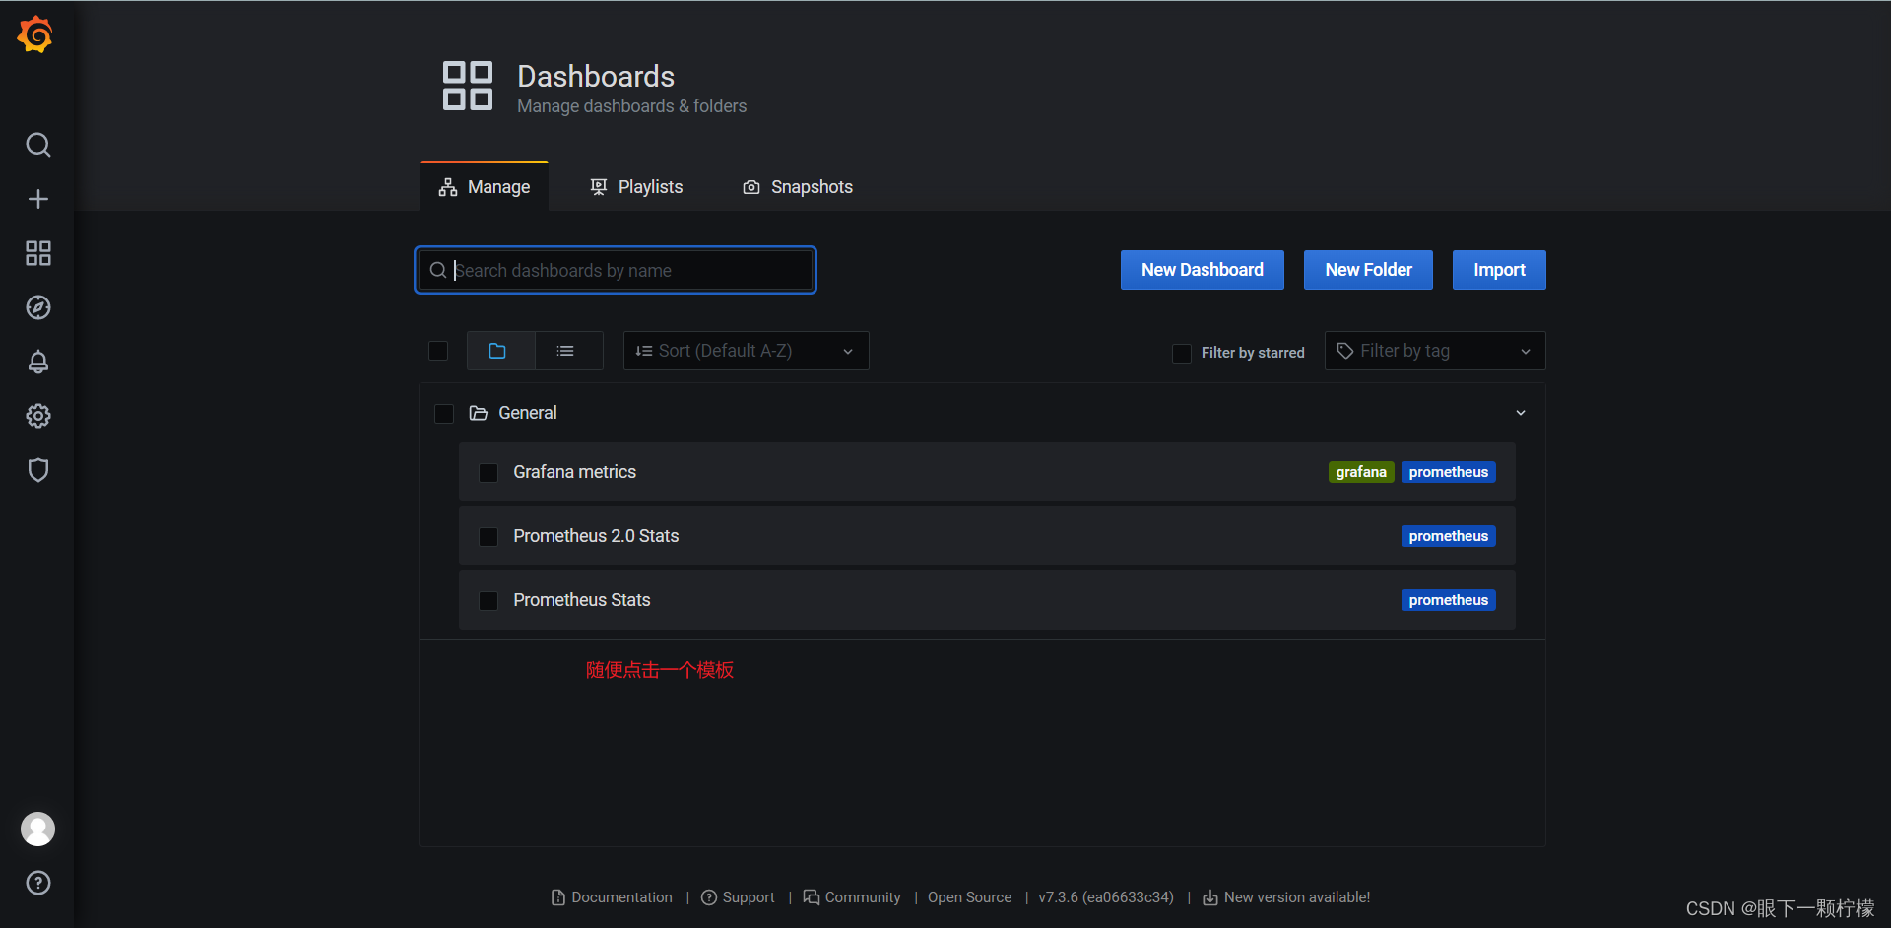Open the Sort (Default A-Z) dropdown
Viewport: 1891px width, 928px height.
(x=746, y=351)
